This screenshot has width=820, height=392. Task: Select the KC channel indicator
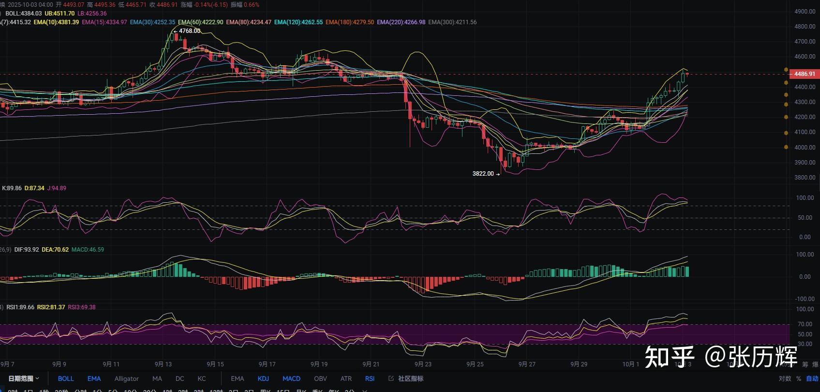(x=202, y=378)
